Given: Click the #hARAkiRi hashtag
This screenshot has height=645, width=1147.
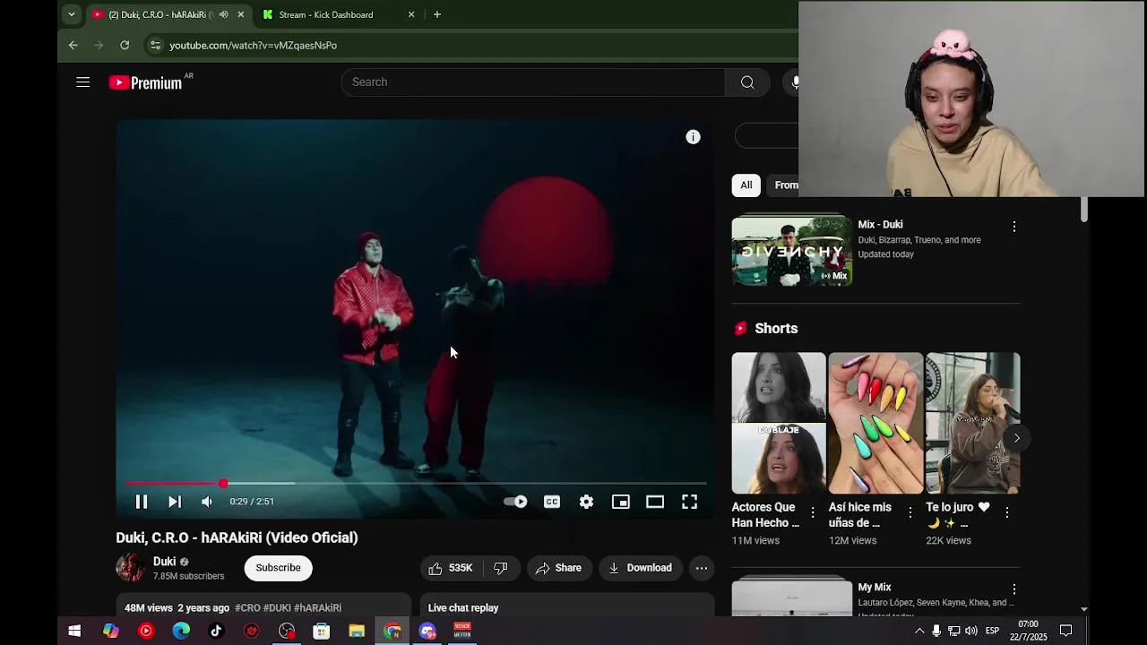Looking at the screenshot, I should coord(317,608).
